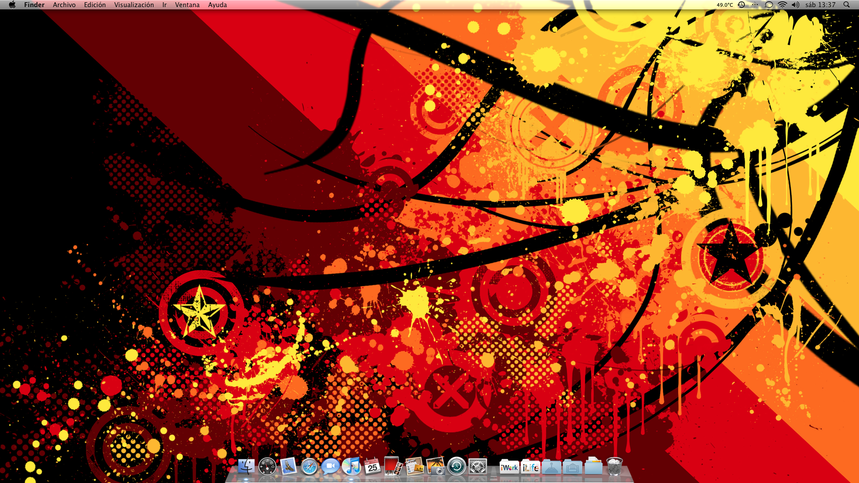Viewport: 859px width, 483px height.
Task: Open iCal calendar showing 25
Action: click(x=372, y=466)
